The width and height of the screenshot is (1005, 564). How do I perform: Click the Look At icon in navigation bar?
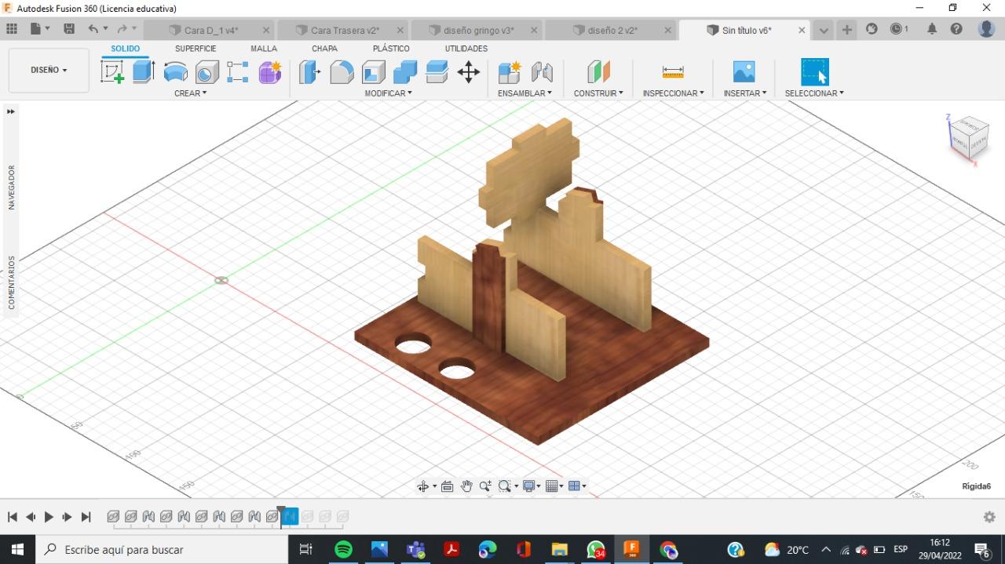[448, 486]
